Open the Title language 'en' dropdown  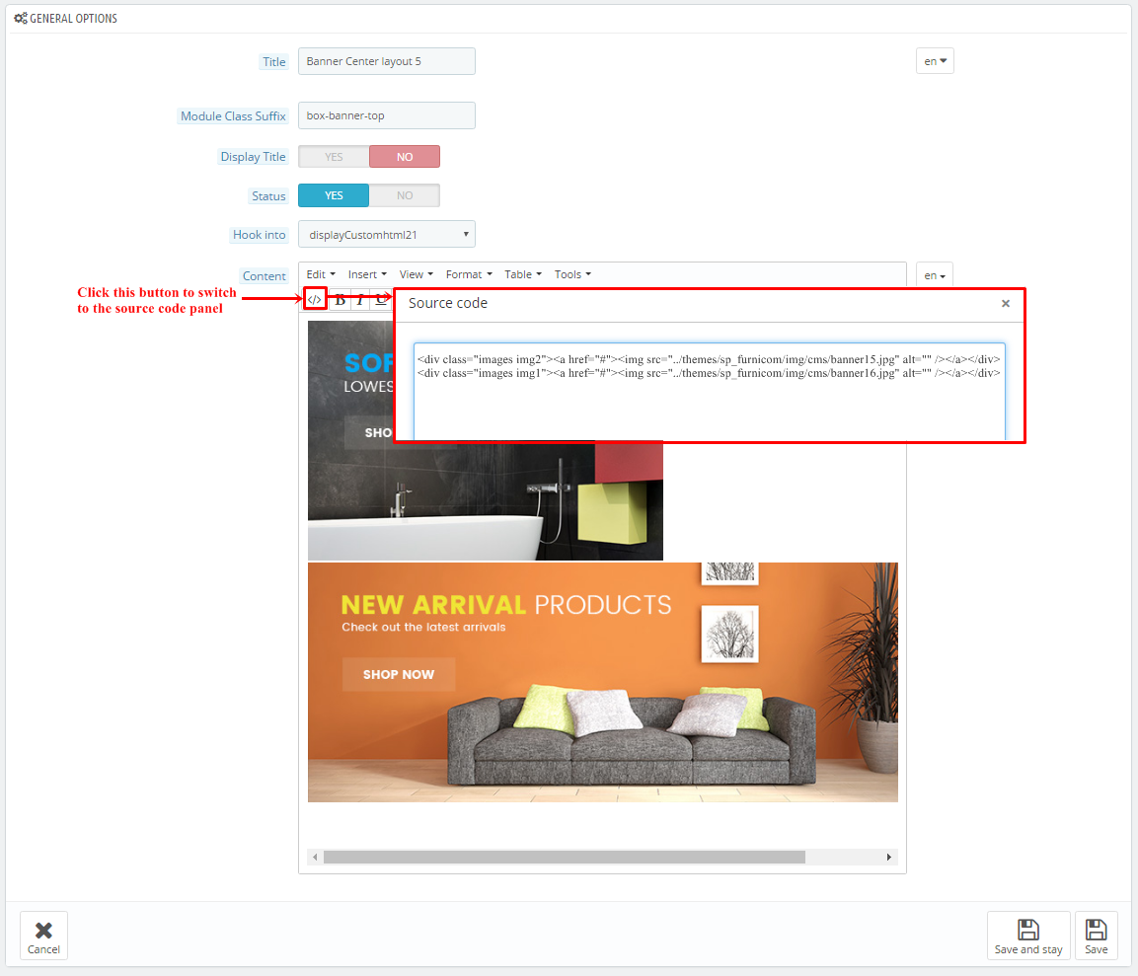pos(935,61)
